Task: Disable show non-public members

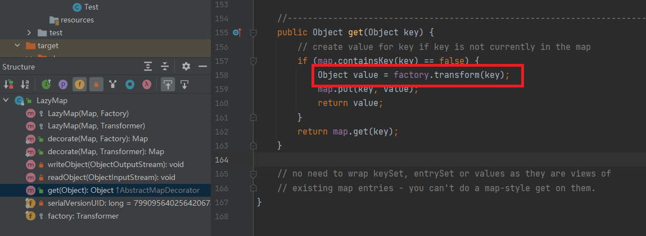Action: (96, 85)
